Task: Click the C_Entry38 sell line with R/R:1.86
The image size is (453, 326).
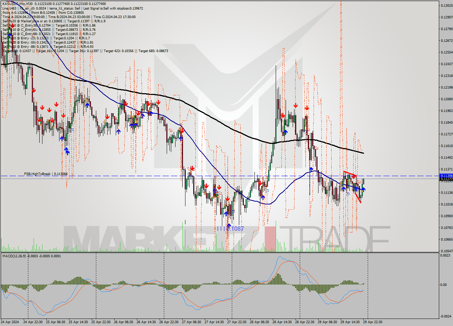Action: point(49,25)
